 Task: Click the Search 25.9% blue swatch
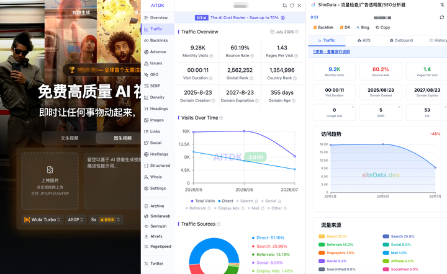[x=386, y=236]
